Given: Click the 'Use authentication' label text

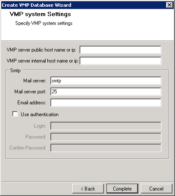Looking at the screenshot, I should tap(40, 114).
